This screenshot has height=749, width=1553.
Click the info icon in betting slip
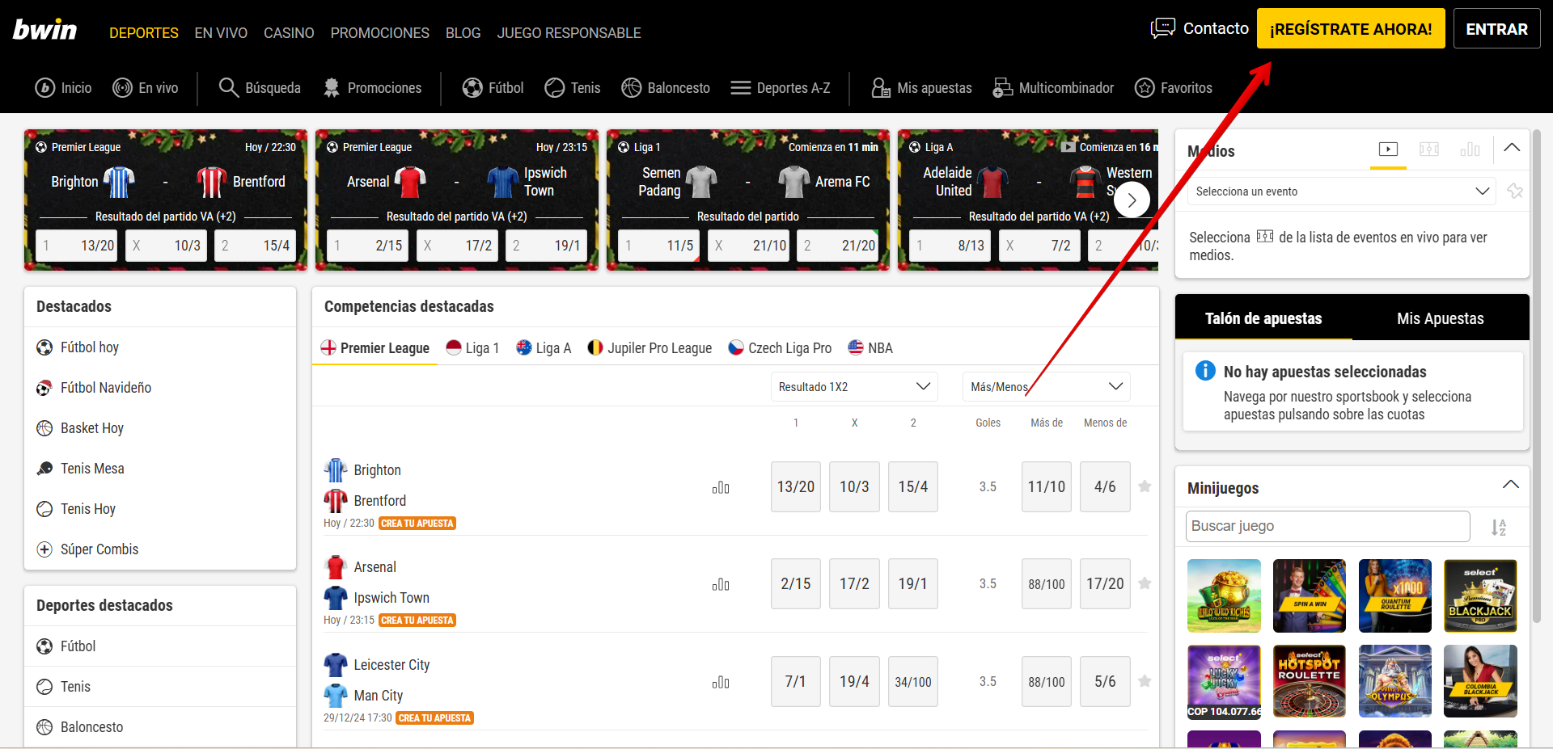pos(1205,371)
